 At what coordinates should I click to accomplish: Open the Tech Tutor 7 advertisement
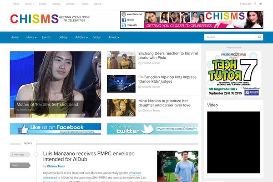tap(234, 74)
